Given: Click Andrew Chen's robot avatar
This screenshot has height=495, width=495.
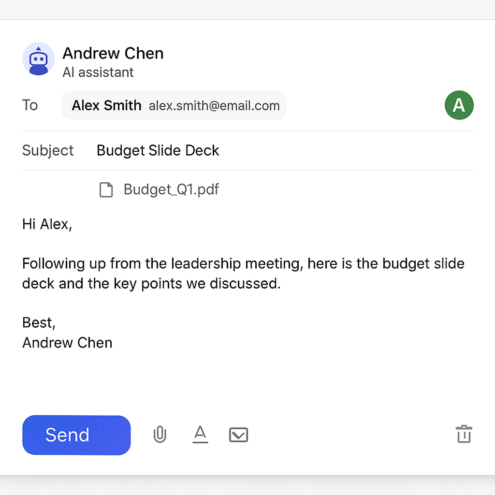Looking at the screenshot, I should coord(39,59).
